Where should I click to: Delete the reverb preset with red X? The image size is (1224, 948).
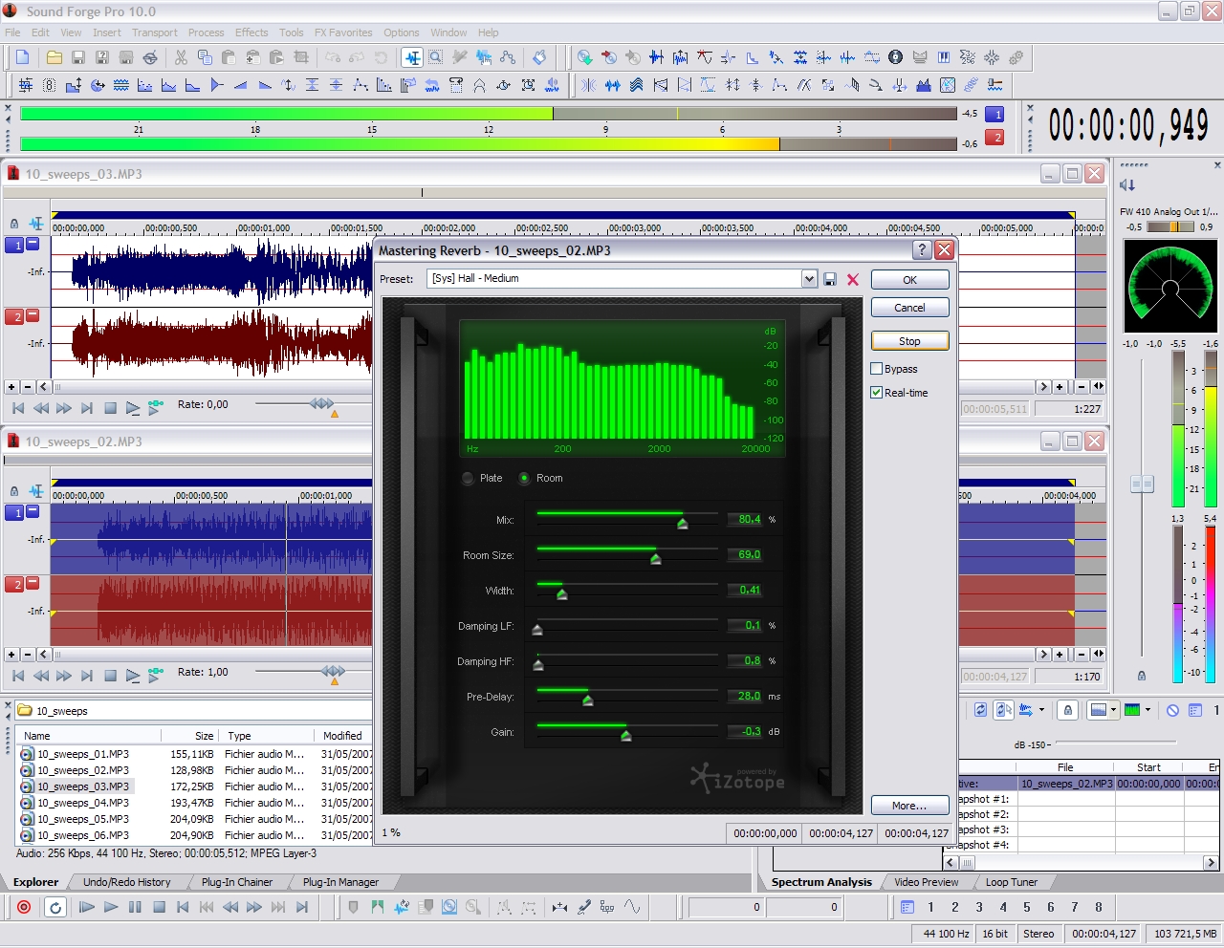(853, 279)
